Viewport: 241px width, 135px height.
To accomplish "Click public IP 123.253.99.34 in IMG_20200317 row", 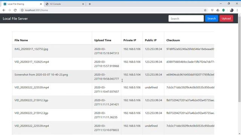I will click(153, 49).
